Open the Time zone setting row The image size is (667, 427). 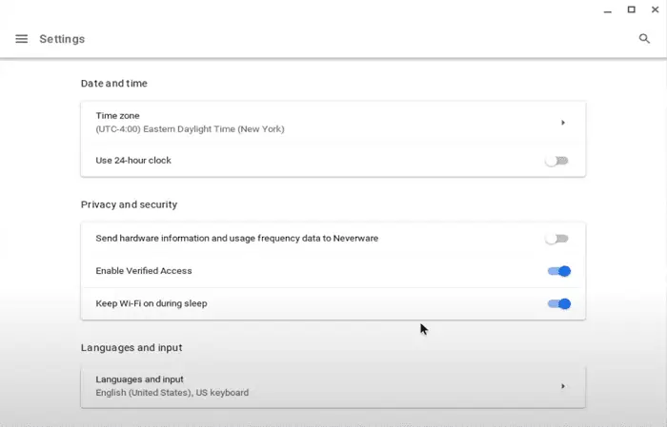tap(333, 123)
